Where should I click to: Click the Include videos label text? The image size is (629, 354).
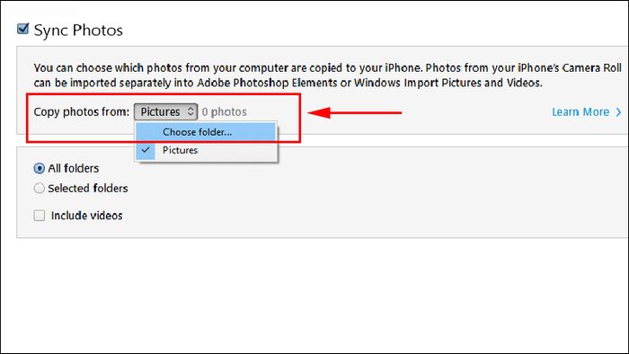pos(86,216)
